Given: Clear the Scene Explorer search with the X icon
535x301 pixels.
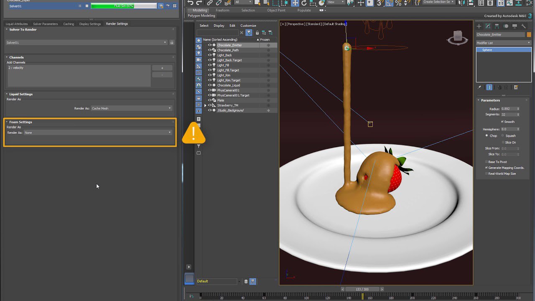Looking at the screenshot, I should point(242,33).
